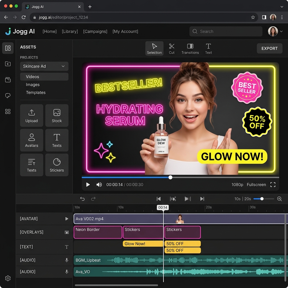Click the [TEXT] track T icon
Image resolution: width=288 pixels, height=288 pixels.
click(67, 247)
